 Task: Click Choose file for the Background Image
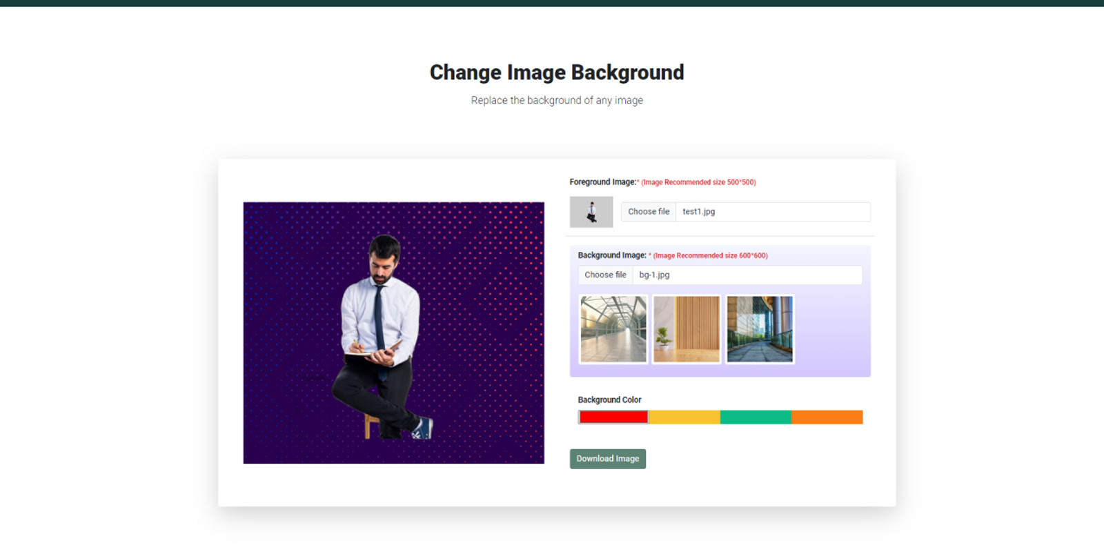coord(605,275)
